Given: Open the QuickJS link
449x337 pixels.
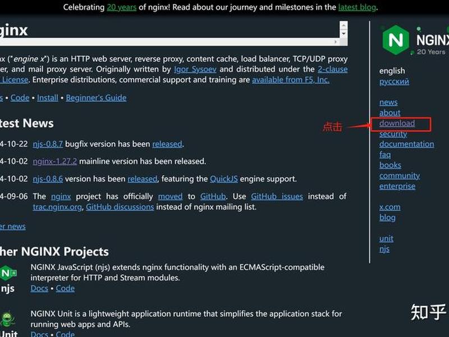Looking at the screenshot, I should pos(224,179).
